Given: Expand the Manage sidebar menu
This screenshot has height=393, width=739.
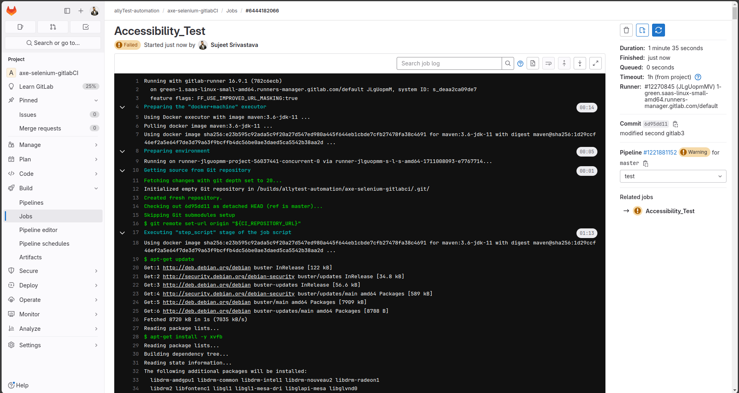Looking at the screenshot, I should click(53, 145).
